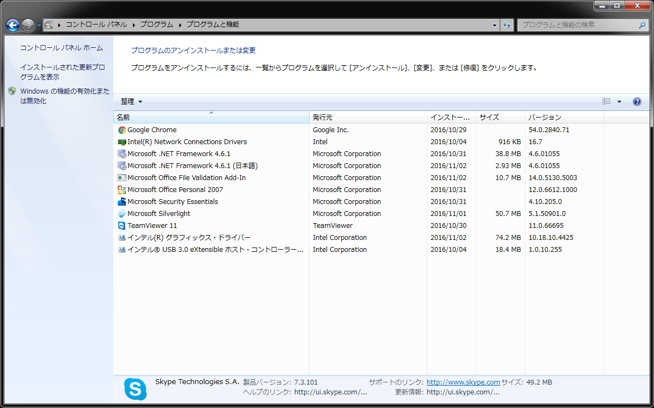Click the TeamViewer 11 icon
This screenshot has height=408, width=654.
click(122, 226)
